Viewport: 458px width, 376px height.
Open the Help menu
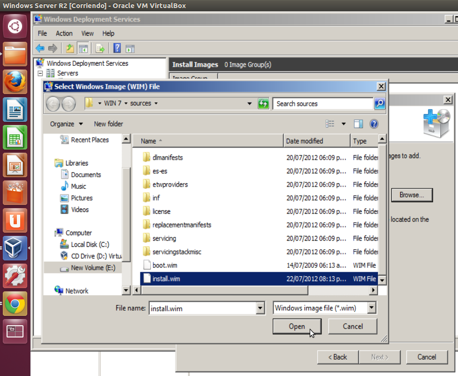pyautogui.click(x=108, y=33)
